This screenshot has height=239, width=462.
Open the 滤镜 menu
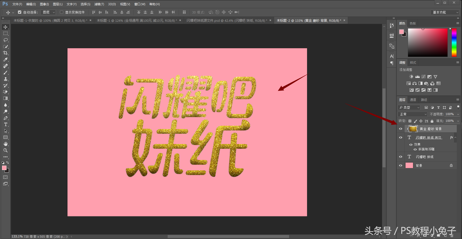click(x=99, y=4)
